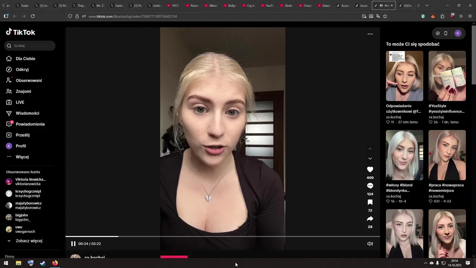476x268 pixels.
Task: Open comments with 124 count icon
Action: click(370, 186)
